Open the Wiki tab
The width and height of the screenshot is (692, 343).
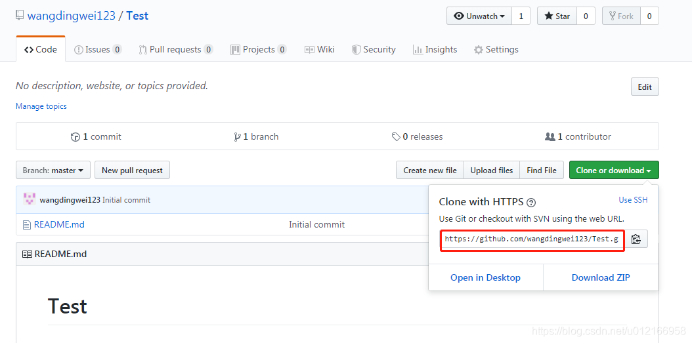coord(320,49)
